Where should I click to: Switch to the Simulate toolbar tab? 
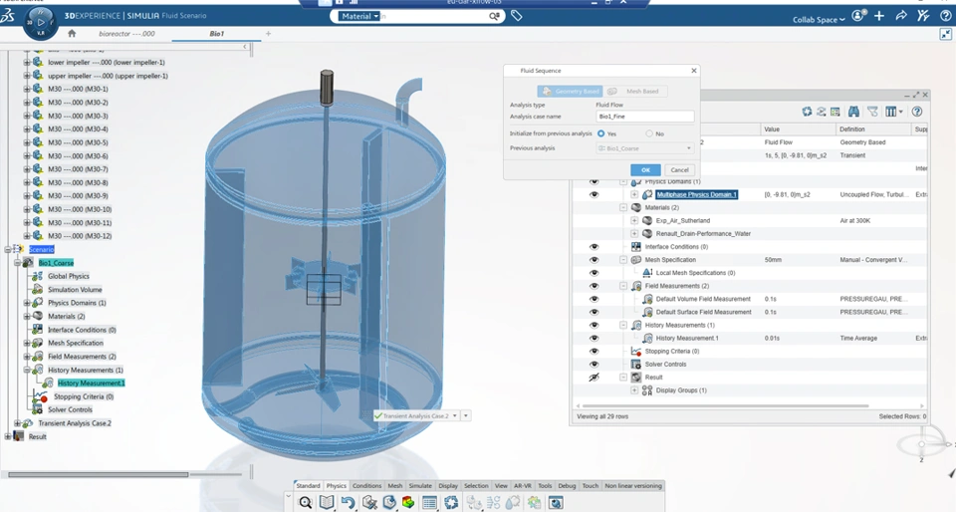click(420, 486)
